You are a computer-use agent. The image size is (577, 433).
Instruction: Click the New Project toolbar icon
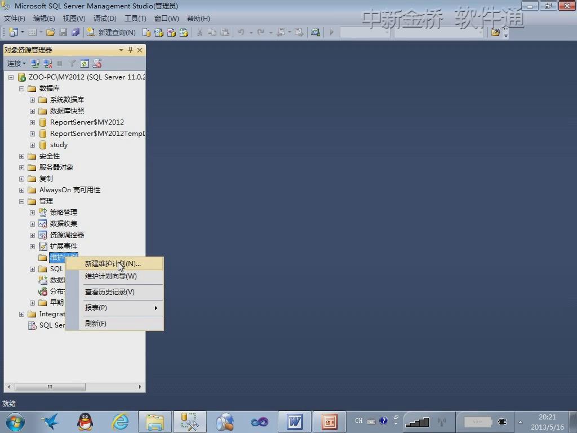14,32
